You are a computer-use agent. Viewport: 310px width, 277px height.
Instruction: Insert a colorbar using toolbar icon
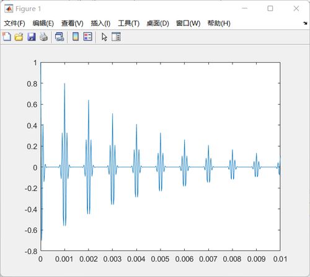click(x=76, y=37)
